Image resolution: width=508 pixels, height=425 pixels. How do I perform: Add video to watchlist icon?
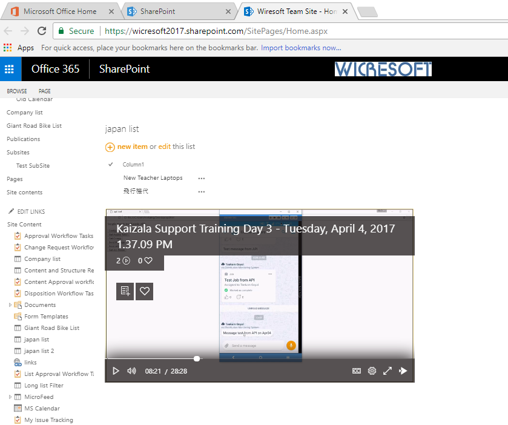(x=125, y=291)
